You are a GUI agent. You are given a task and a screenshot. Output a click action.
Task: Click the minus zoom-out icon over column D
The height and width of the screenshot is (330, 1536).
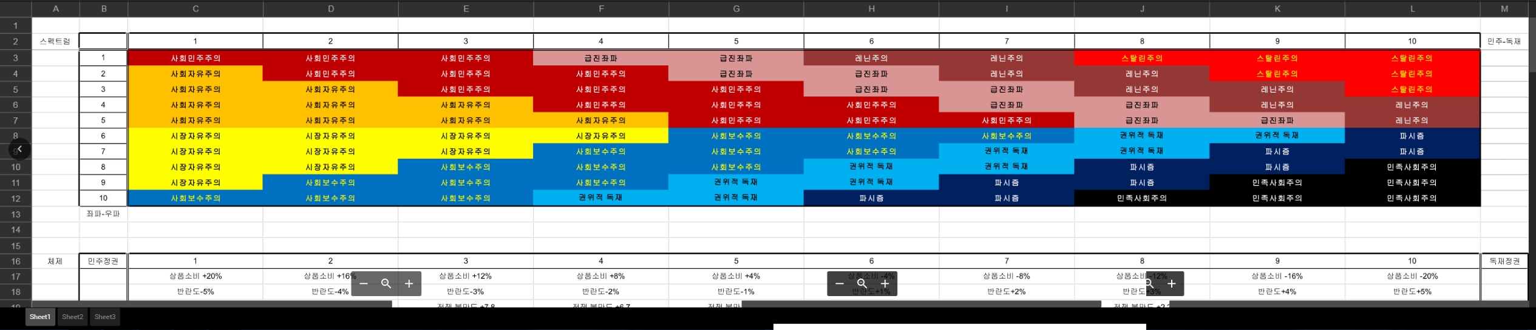tap(364, 283)
